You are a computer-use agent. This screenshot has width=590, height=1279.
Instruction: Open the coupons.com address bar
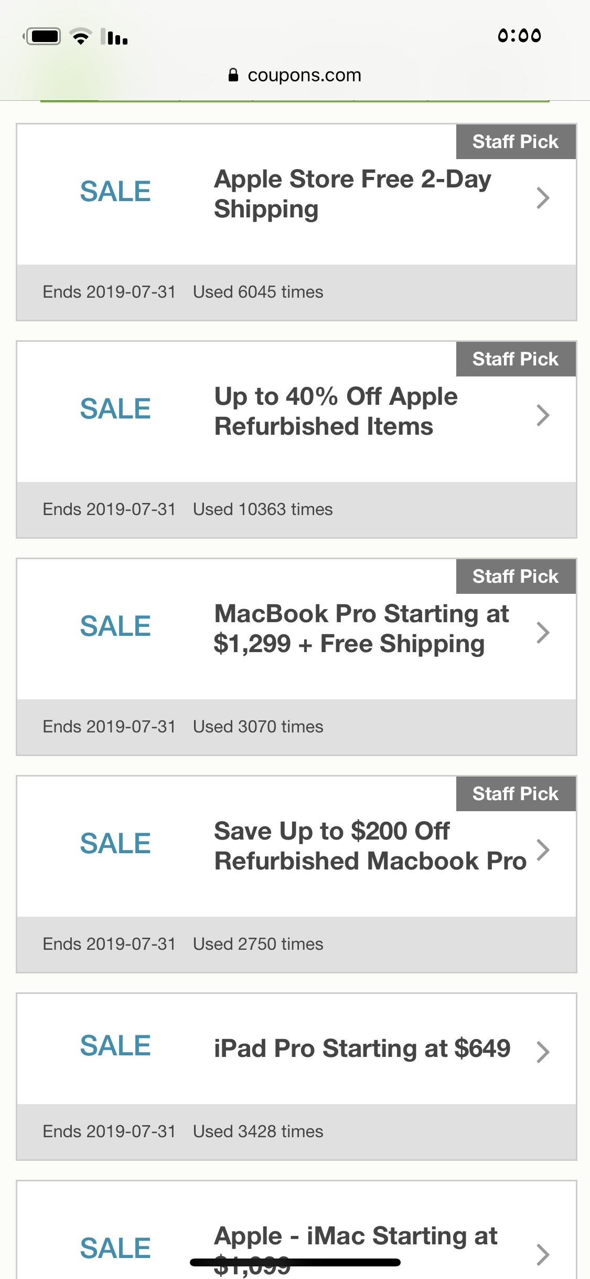click(x=304, y=75)
